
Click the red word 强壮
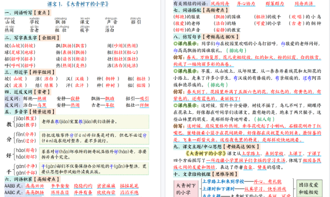click(132, 59)
